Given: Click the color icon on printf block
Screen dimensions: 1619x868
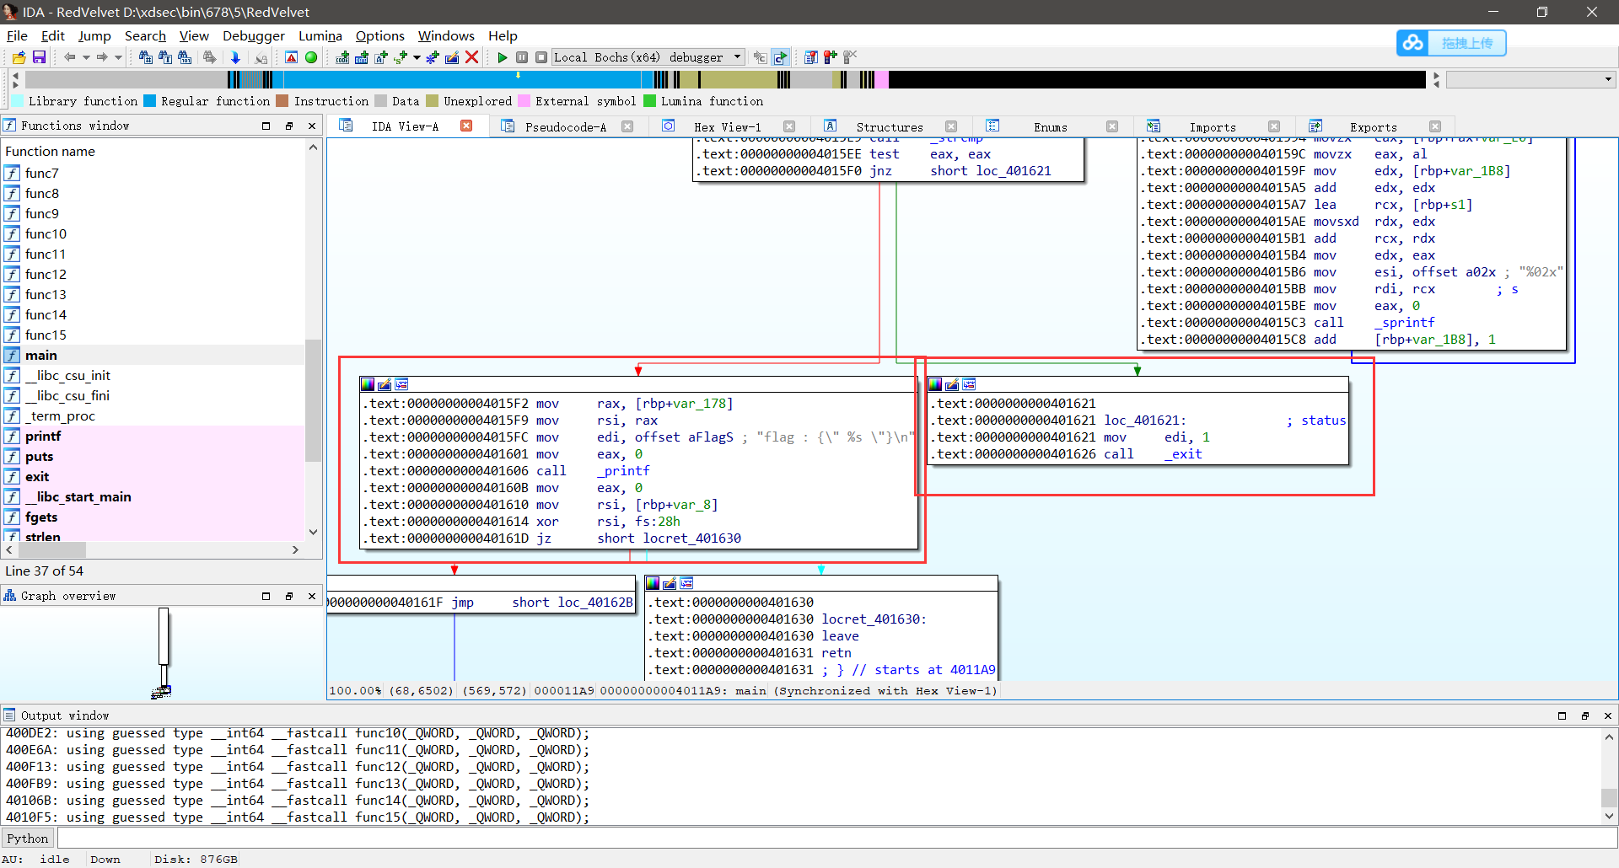Looking at the screenshot, I should click(368, 384).
